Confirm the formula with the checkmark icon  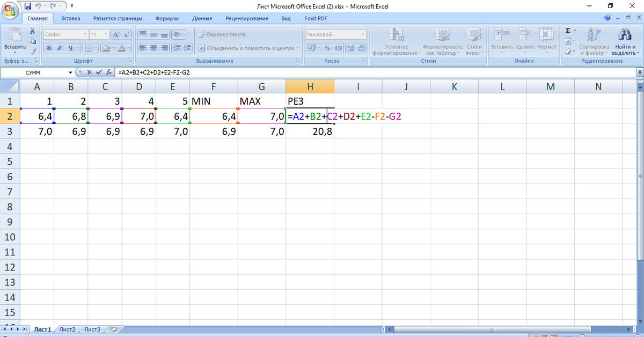coord(98,72)
